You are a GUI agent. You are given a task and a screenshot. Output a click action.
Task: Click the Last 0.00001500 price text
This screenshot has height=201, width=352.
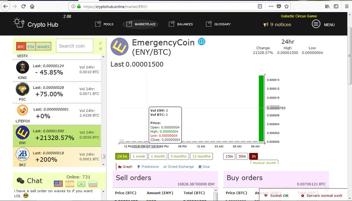coord(137,64)
